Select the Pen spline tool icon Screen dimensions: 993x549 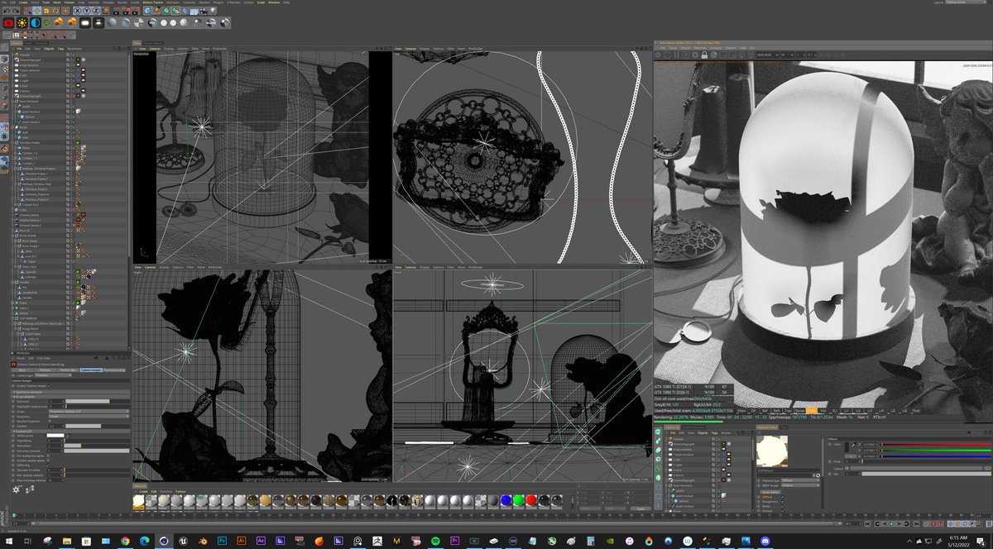156,11
